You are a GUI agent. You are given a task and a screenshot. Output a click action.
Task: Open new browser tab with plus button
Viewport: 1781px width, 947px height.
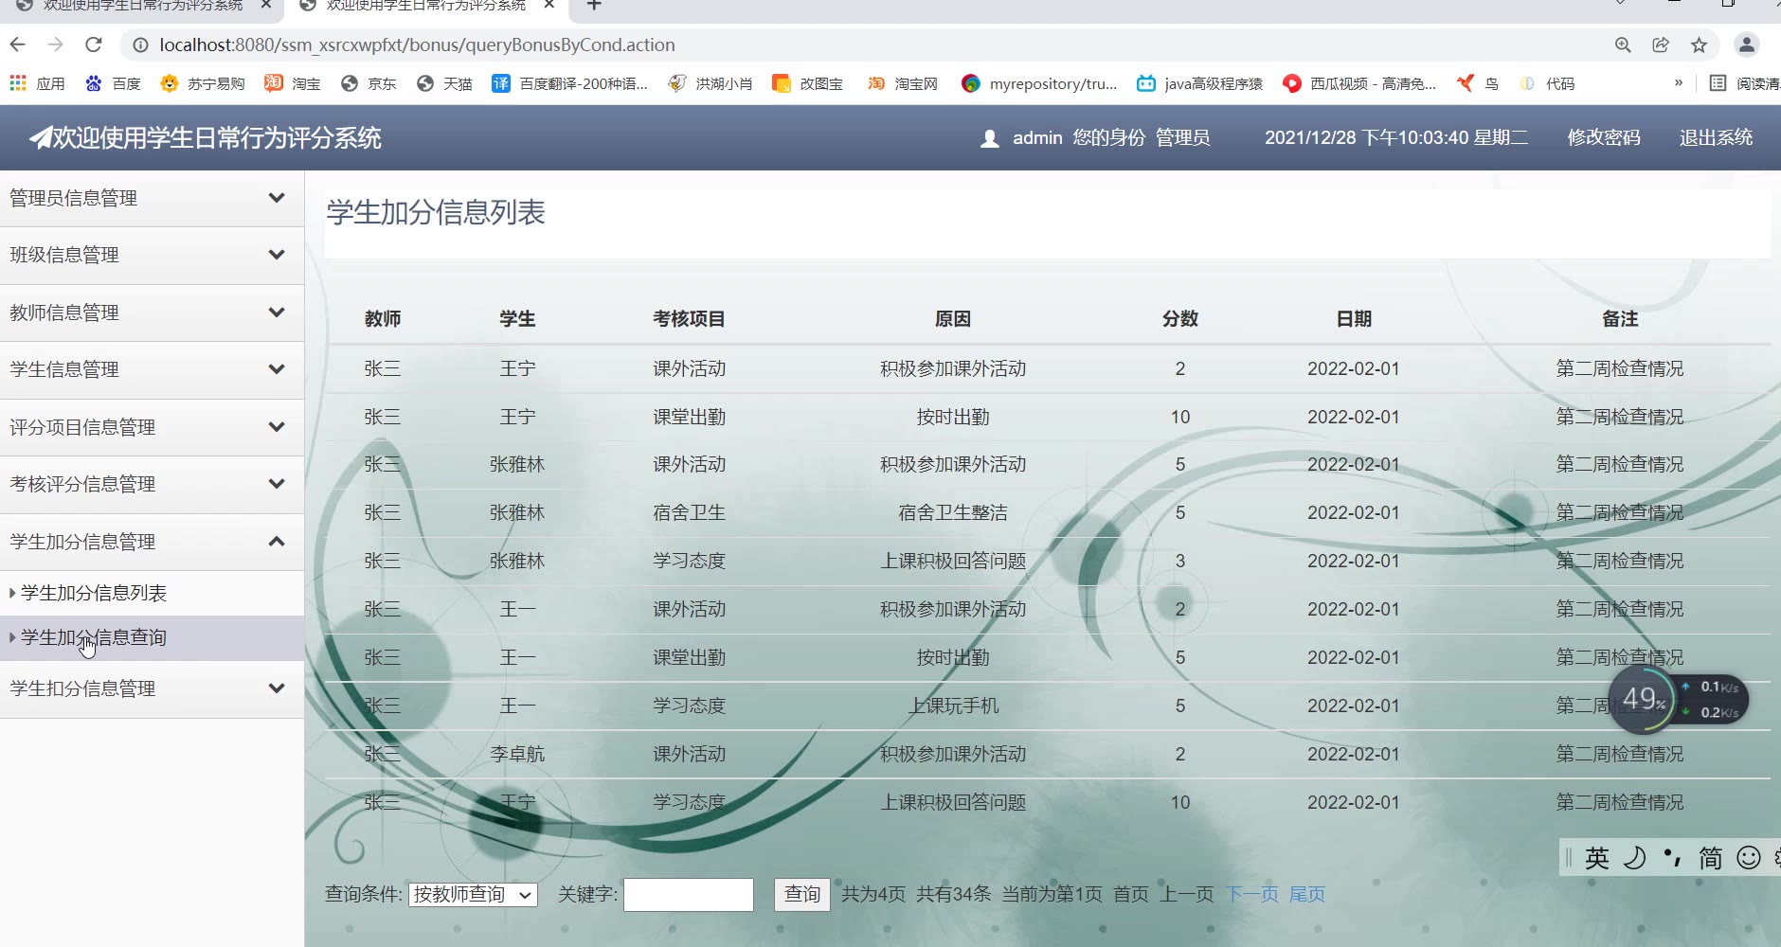pos(594,6)
